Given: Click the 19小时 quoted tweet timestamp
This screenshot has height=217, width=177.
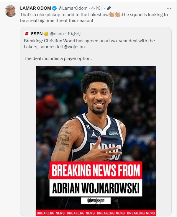Looking at the screenshot, I should (x=74, y=34).
